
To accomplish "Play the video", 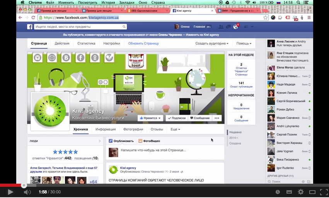I will pyautogui.click(x=10, y=192).
